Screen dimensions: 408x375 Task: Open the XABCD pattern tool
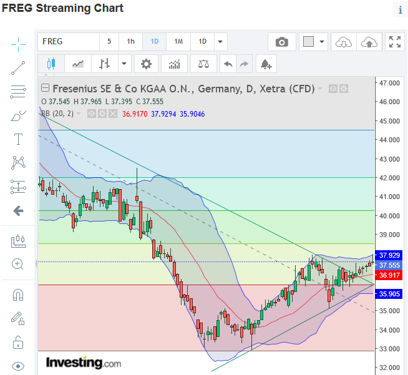click(18, 163)
